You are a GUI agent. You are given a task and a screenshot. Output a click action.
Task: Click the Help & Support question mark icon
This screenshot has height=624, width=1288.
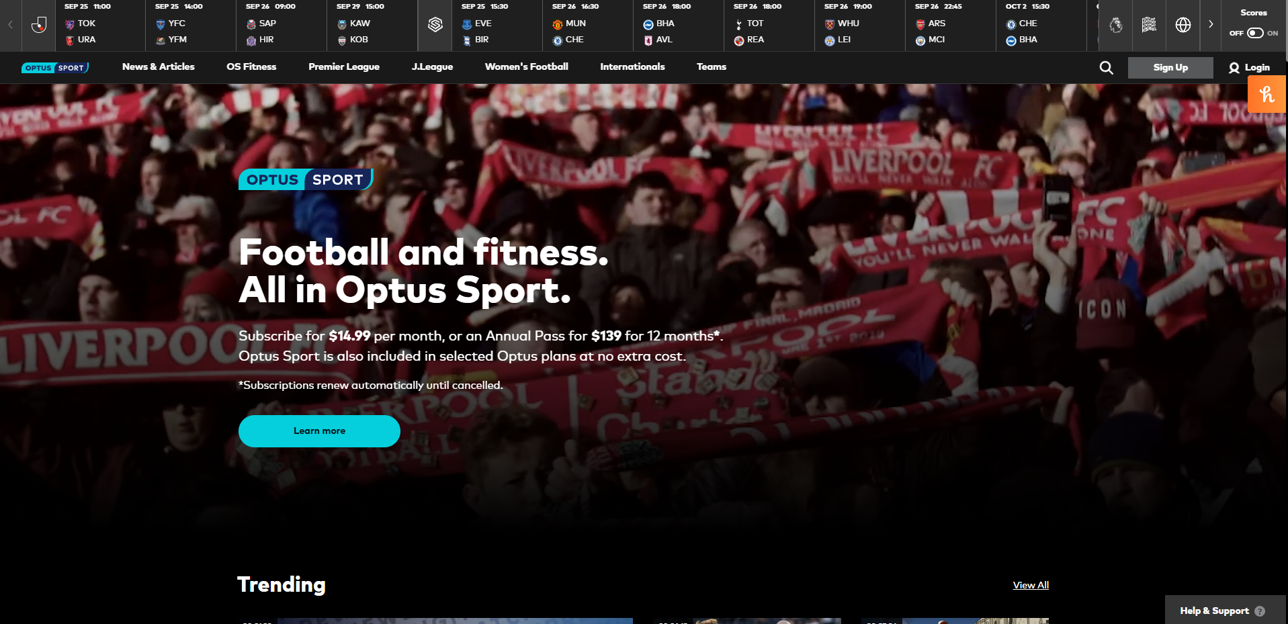coord(1260,611)
